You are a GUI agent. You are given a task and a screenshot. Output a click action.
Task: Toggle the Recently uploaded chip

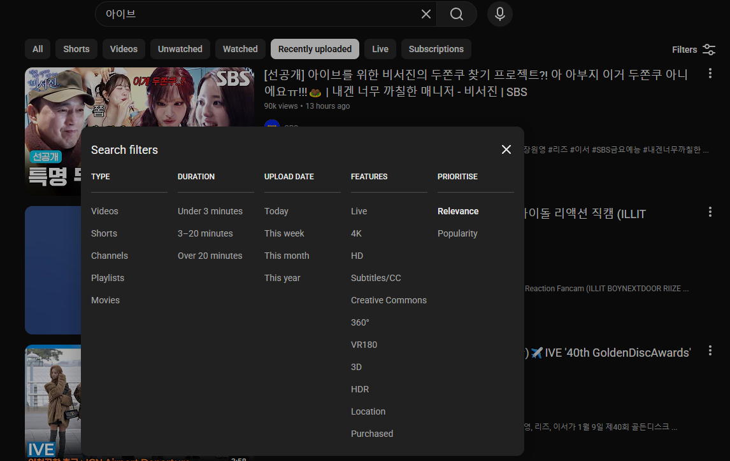pos(315,49)
